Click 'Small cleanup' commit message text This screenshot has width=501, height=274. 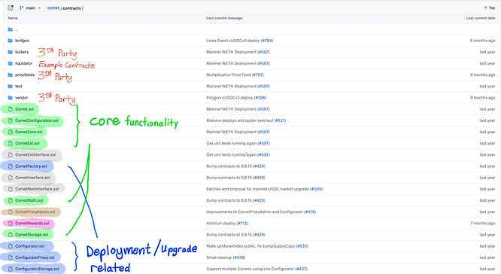pos(219,257)
